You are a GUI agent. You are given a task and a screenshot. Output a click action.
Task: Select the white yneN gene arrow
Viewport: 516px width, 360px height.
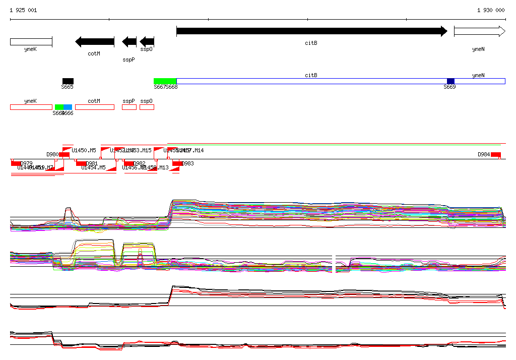[x=480, y=31]
